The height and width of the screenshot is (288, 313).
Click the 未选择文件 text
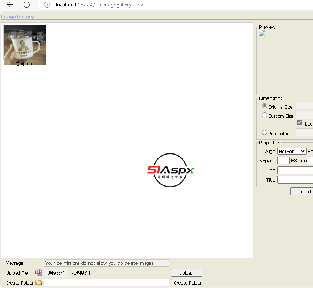click(x=82, y=273)
